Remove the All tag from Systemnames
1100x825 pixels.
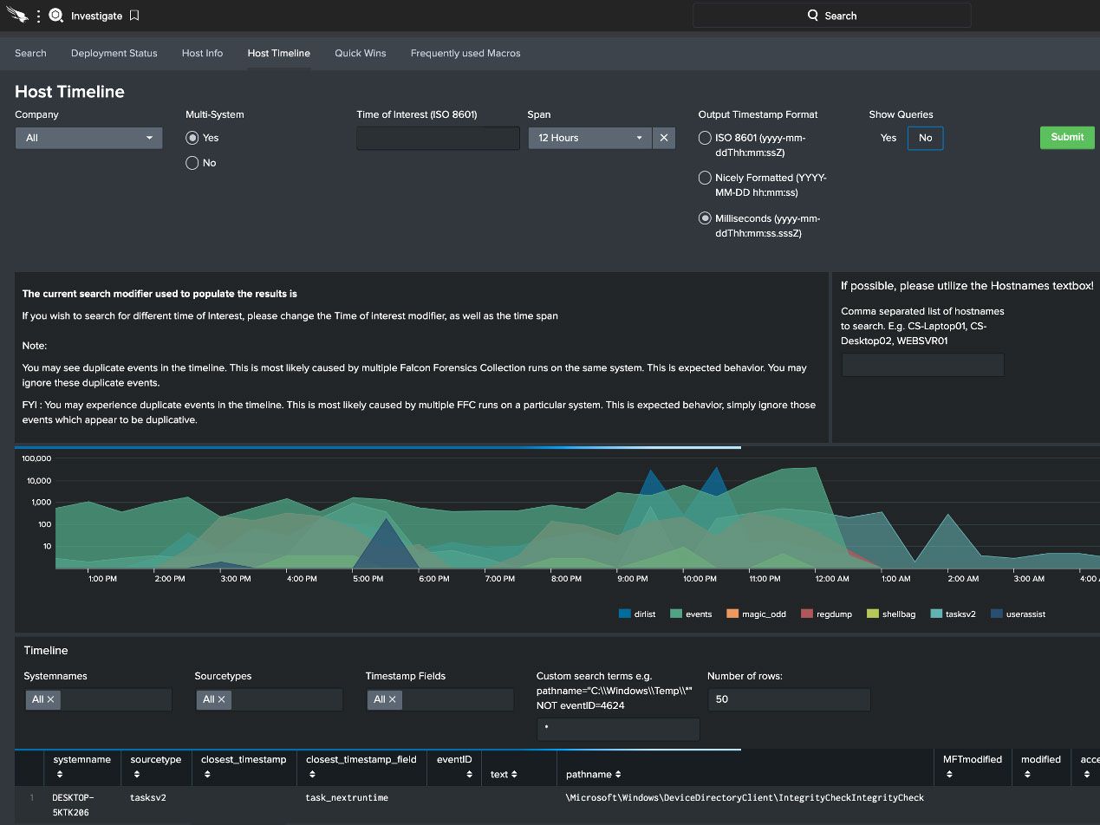tap(50, 699)
